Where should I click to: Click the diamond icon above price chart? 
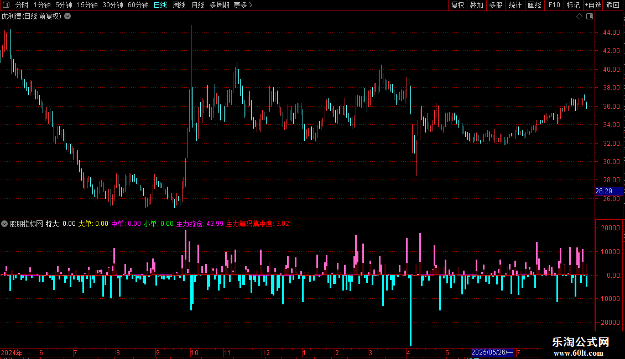(x=580, y=17)
